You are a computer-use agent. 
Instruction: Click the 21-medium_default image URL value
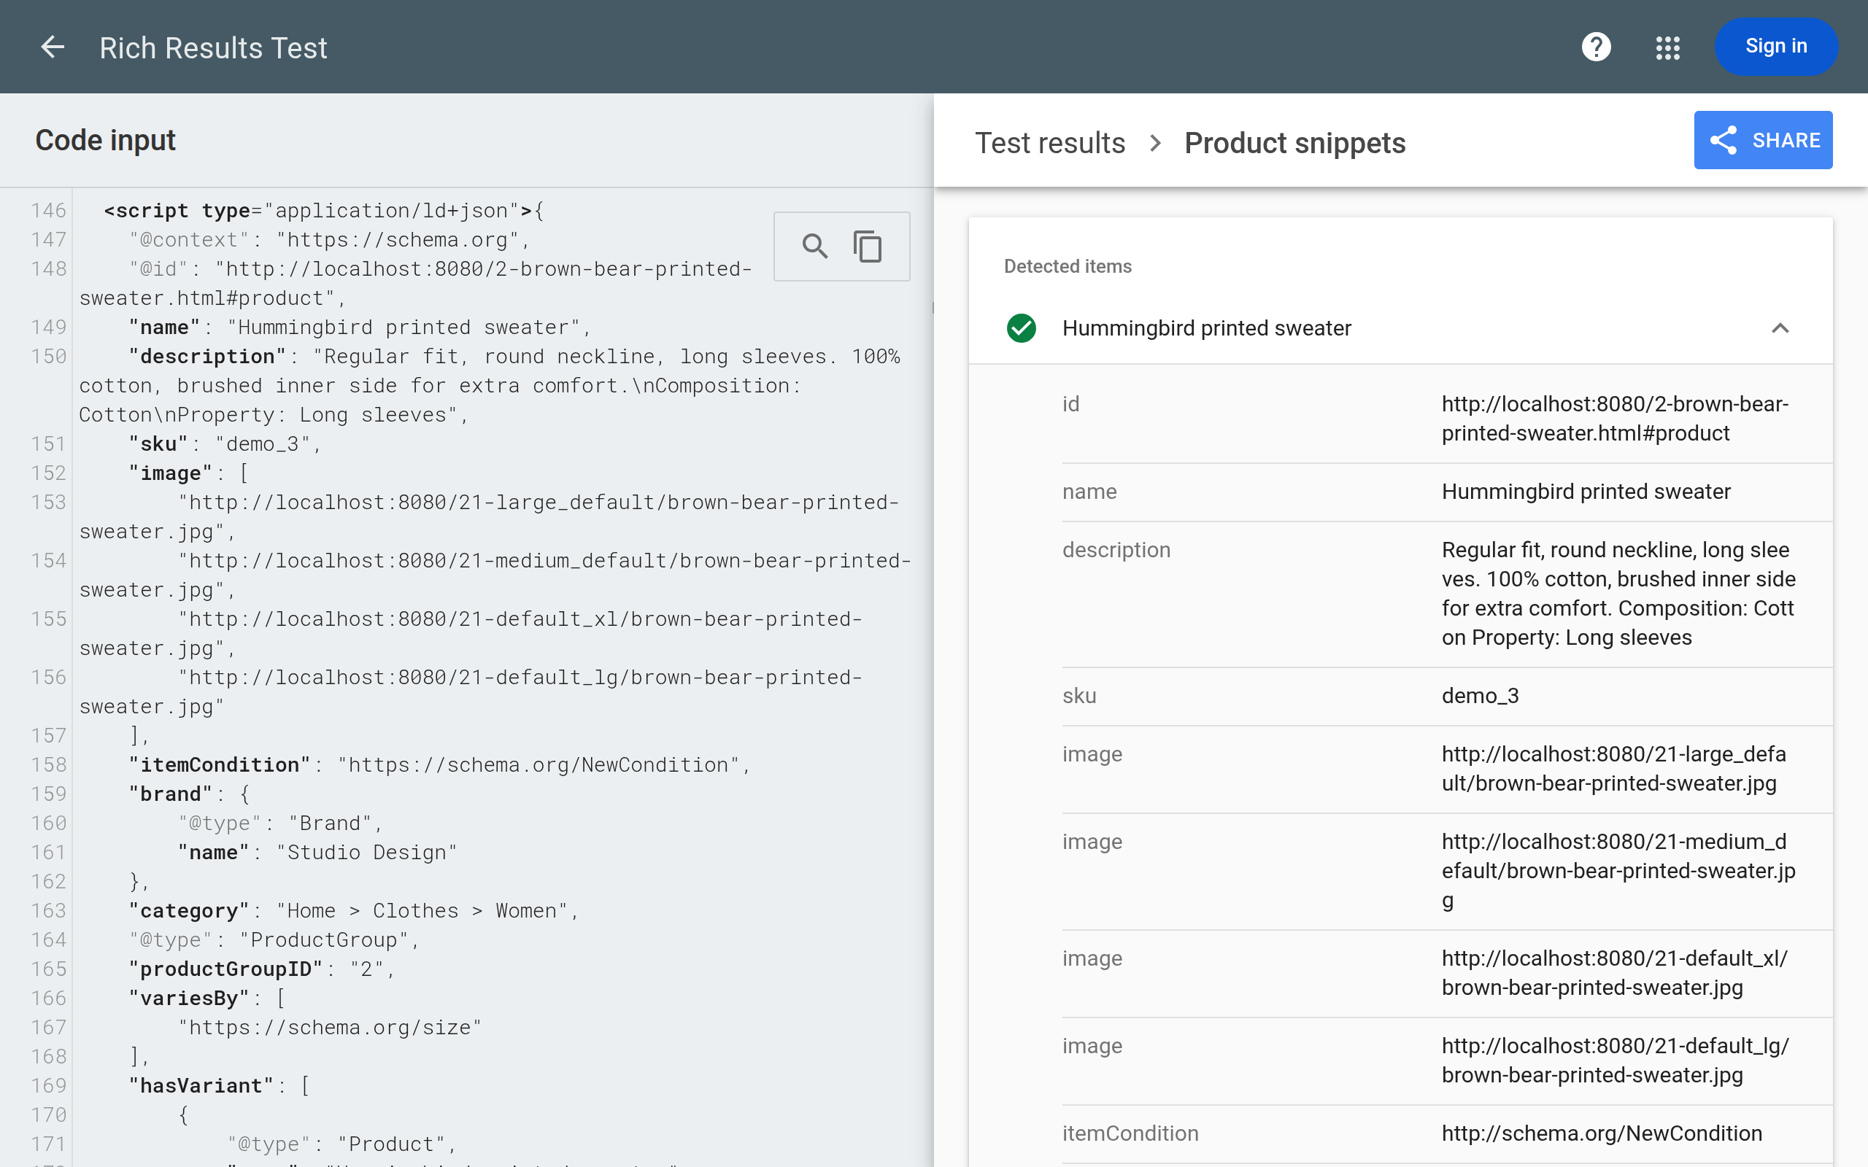(1618, 871)
